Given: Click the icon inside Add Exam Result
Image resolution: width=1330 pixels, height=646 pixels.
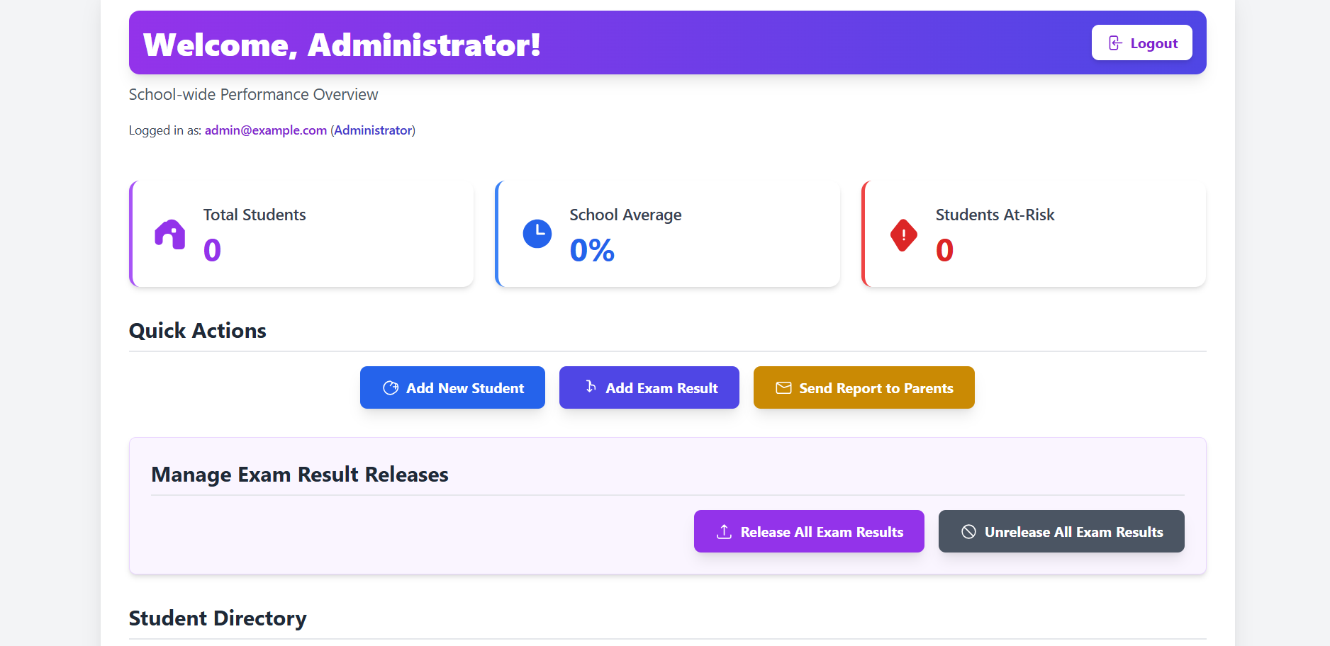Looking at the screenshot, I should pyautogui.click(x=591, y=387).
